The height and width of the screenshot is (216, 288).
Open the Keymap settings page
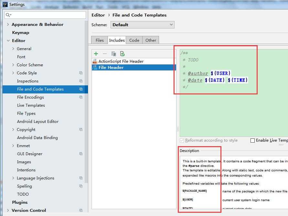(x=21, y=33)
